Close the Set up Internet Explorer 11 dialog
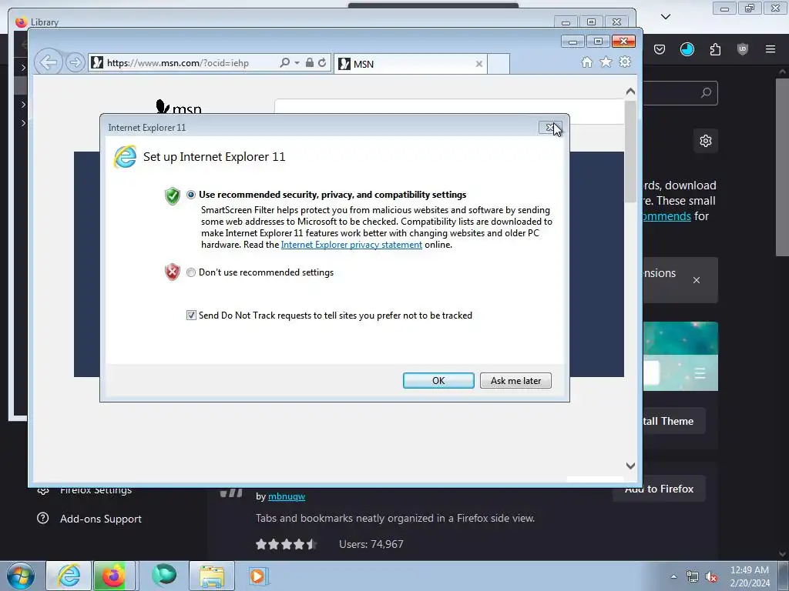The image size is (789, 591). (550, 128)
